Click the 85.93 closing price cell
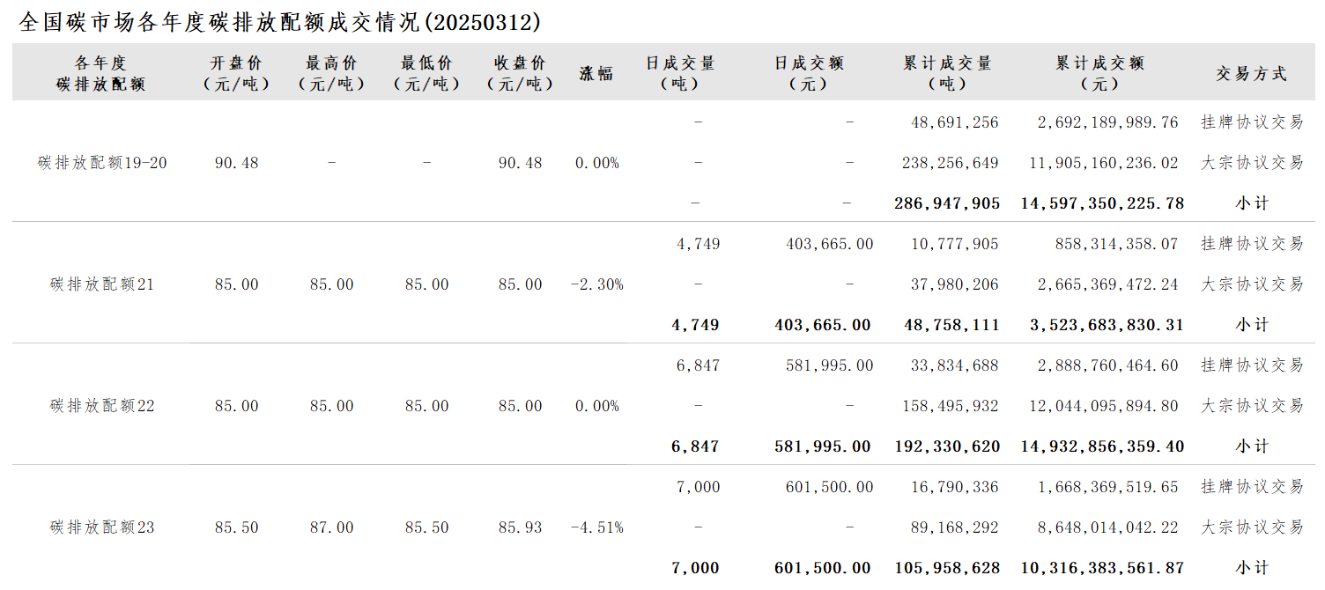 [x=521, y=527]
